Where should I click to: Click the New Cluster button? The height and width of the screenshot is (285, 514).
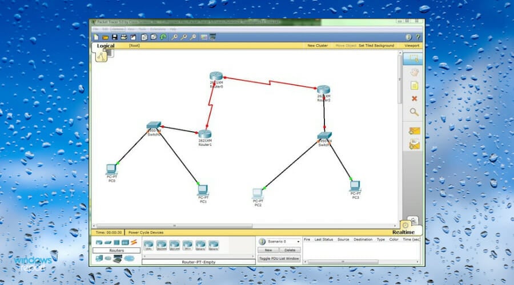[x=318, y=46]
